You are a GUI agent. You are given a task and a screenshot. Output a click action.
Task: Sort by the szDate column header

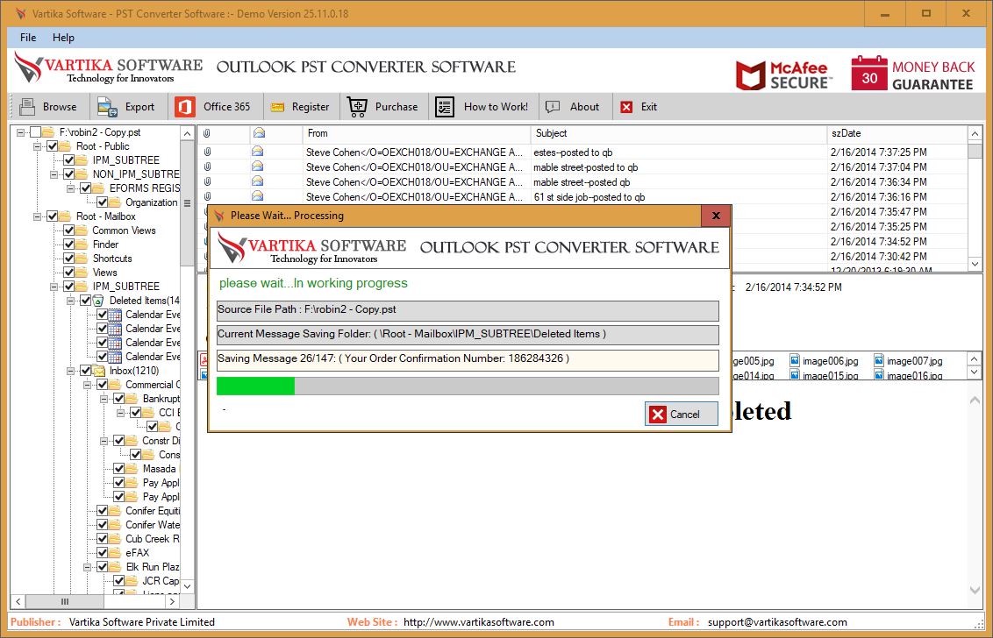point(897,133)
